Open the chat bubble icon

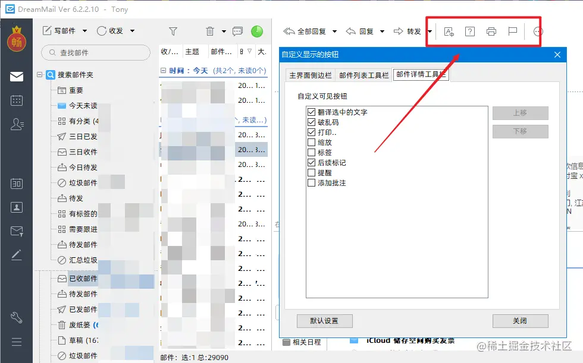[x=237, y=31]
